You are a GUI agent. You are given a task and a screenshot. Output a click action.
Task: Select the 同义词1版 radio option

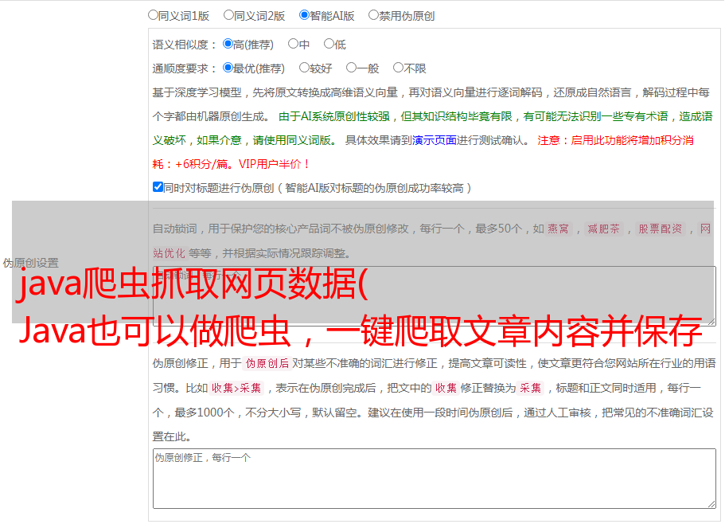click(x=154, y=14)
